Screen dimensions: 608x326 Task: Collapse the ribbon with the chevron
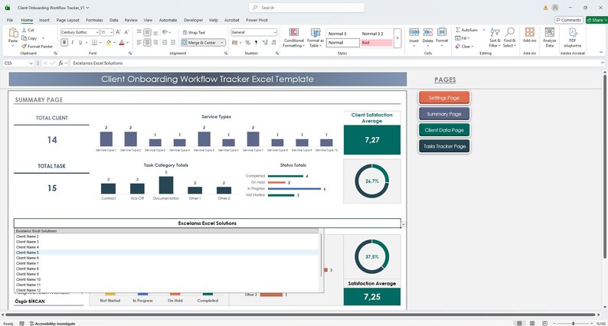601,52
